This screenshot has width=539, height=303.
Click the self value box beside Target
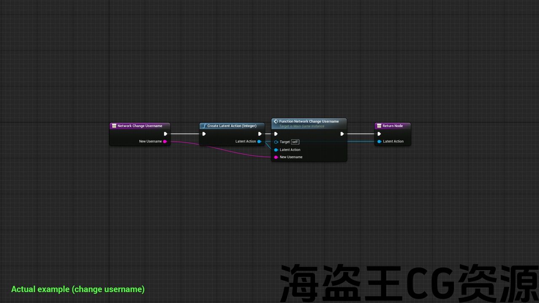pos(295,142)
